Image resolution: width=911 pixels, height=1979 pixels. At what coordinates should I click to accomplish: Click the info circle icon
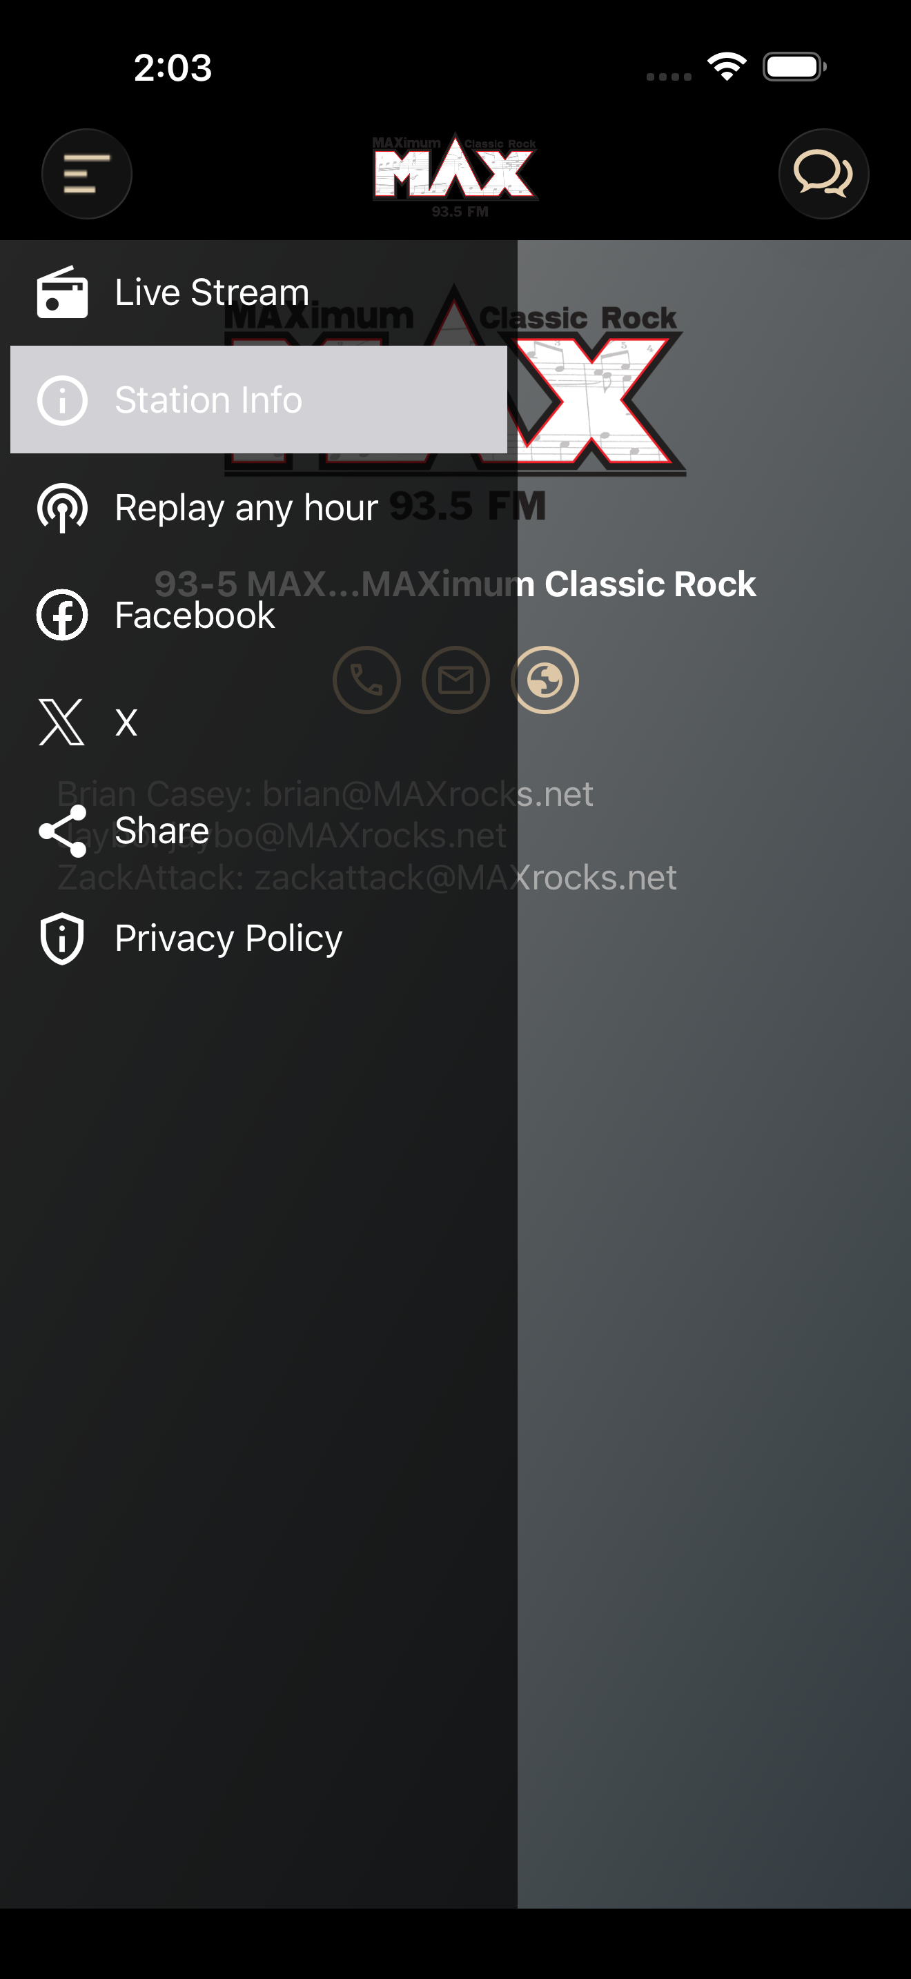(x=62, y=400)
